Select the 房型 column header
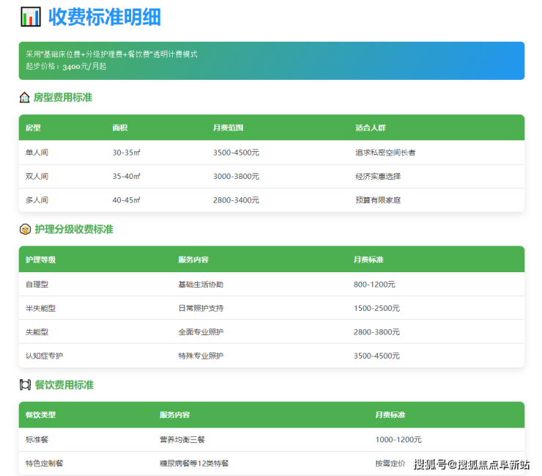Viewport: 542px width, 476px height. click(34, 128)
